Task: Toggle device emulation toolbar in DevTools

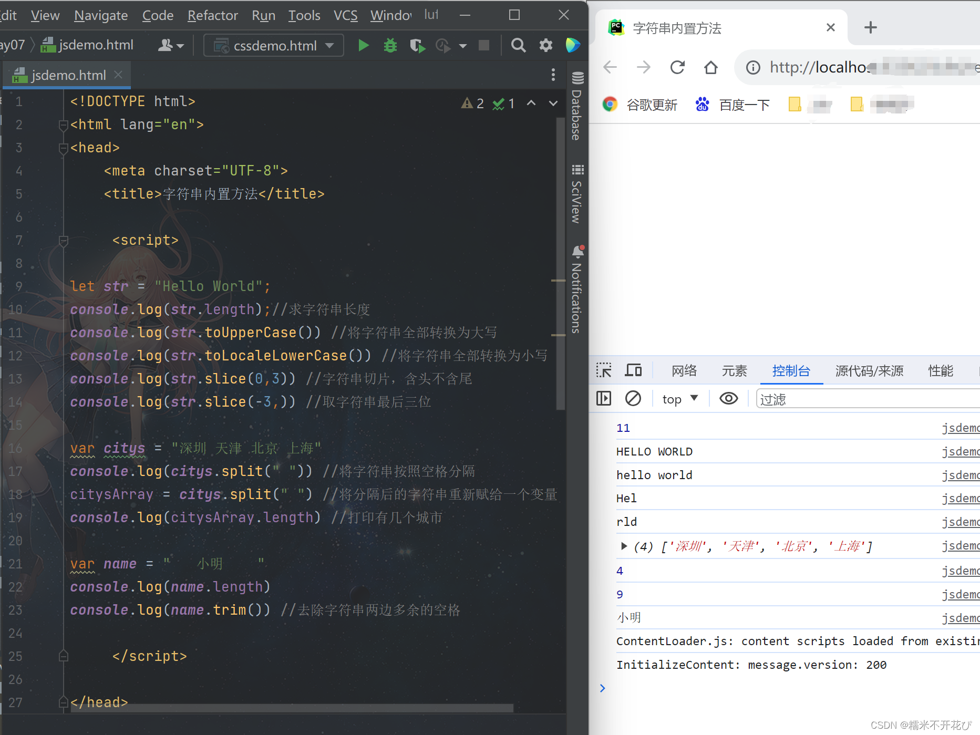Action: point(633,370)
